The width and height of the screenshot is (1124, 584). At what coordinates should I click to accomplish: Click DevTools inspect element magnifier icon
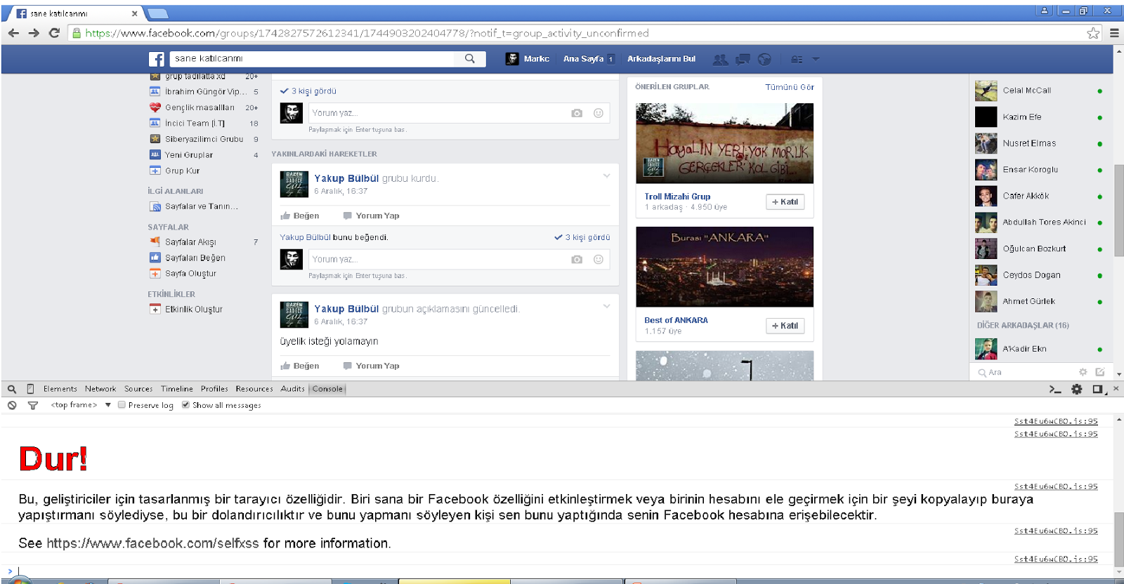coord(12,389)
